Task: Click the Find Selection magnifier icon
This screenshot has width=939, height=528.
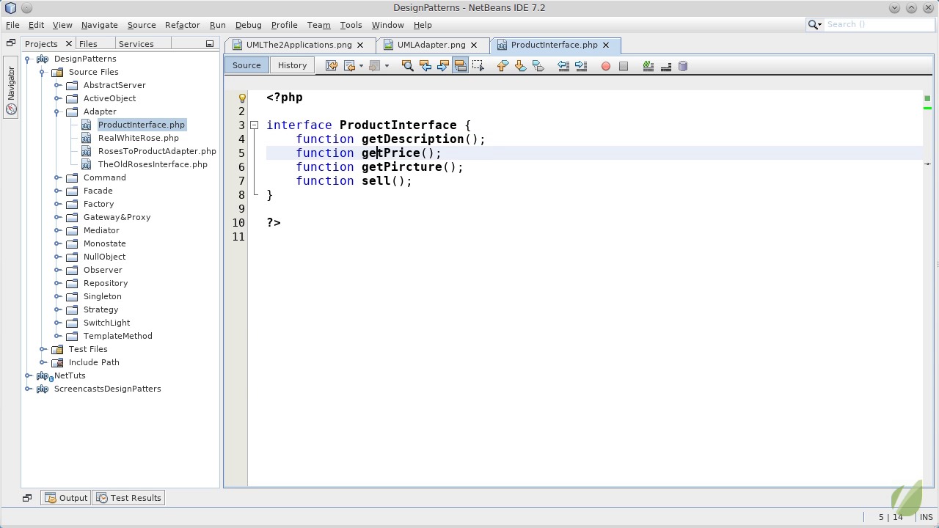Action: click(x=408, y=66)
